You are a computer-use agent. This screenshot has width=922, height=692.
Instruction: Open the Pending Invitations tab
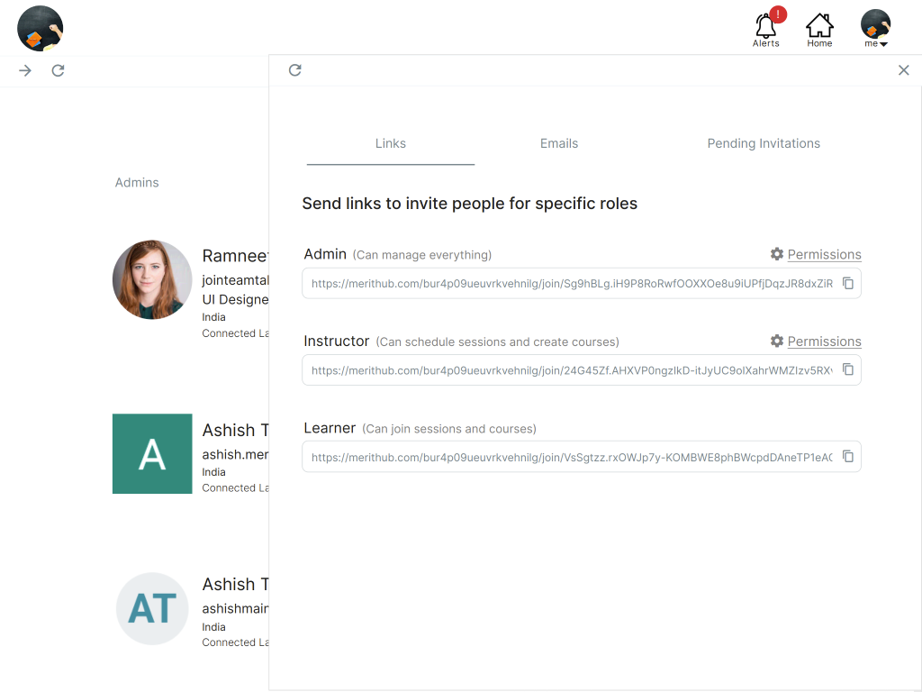coord(763,143)
